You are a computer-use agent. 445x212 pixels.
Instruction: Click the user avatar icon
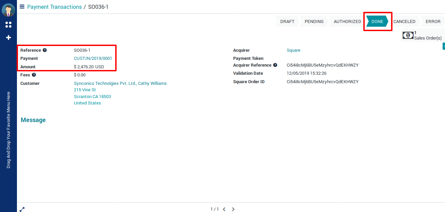(8, 10)
